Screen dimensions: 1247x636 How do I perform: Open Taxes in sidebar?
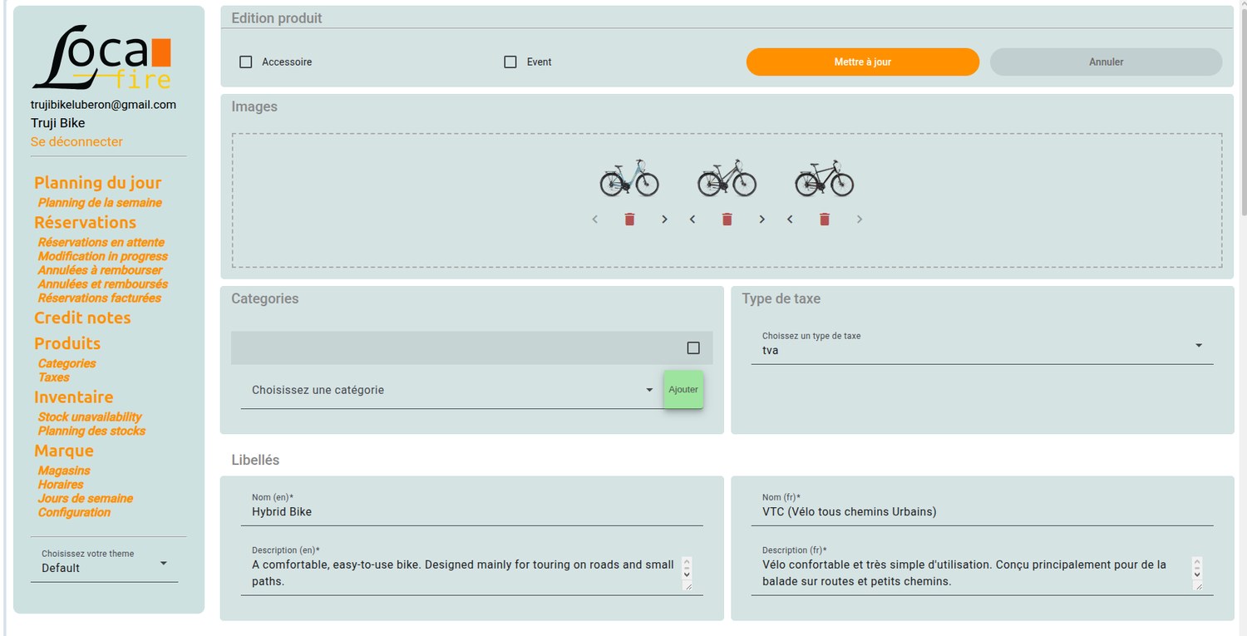(x=54, y=377)
